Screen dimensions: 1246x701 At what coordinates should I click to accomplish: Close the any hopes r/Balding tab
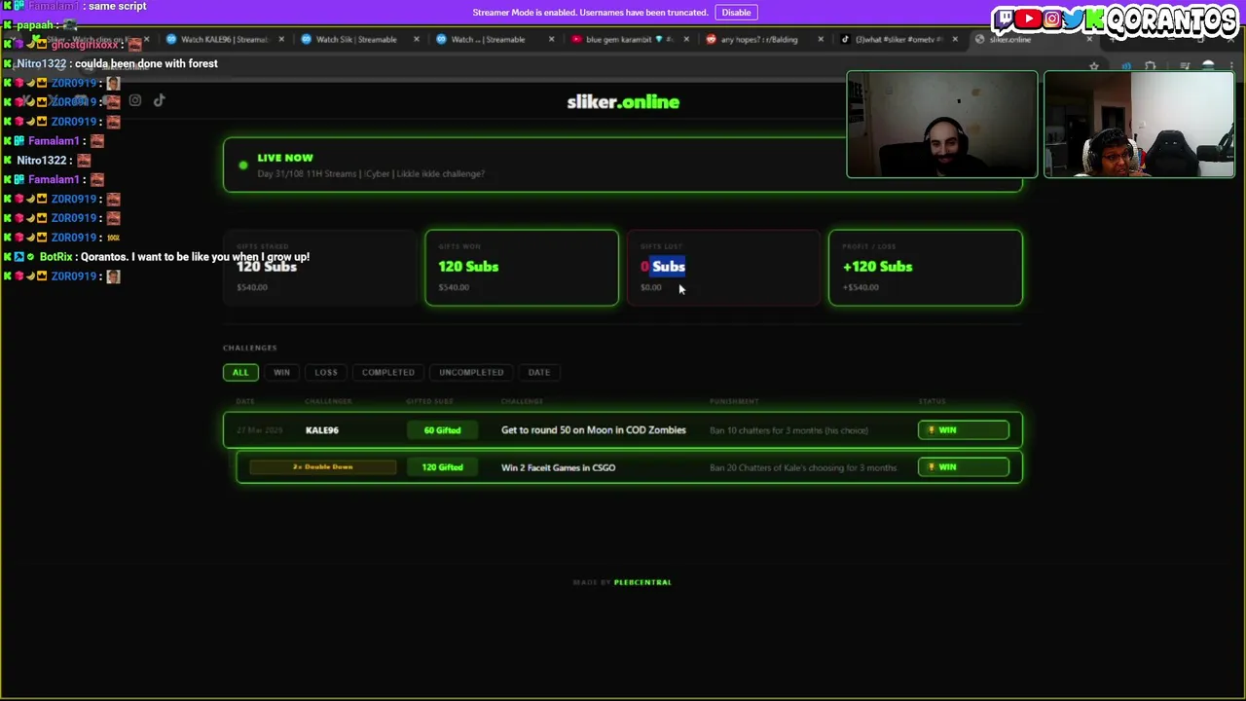pyautogui.click(x=821, y=39)
